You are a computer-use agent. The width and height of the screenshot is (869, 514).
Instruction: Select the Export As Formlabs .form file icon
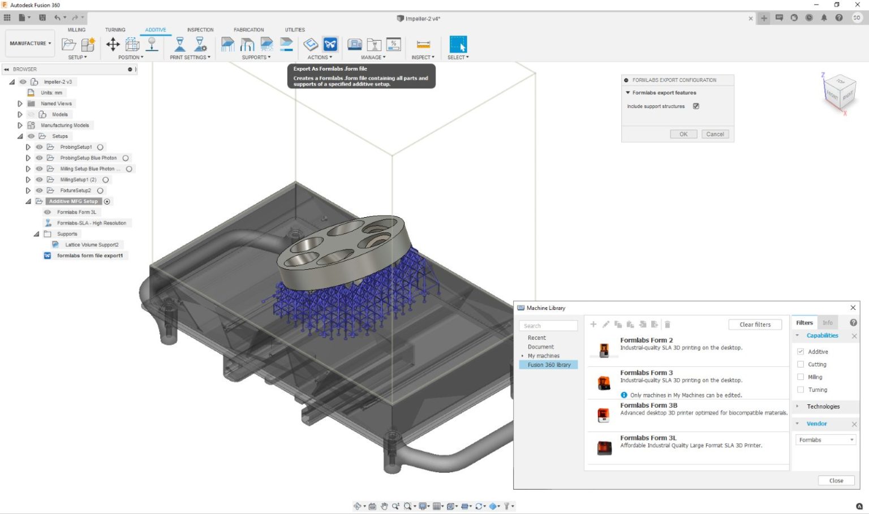click(x=330, y=44)
